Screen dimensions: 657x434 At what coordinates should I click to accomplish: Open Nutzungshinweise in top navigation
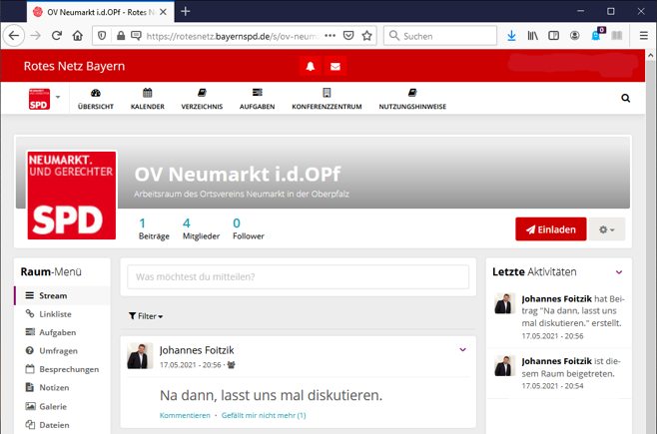click(412, 99)
